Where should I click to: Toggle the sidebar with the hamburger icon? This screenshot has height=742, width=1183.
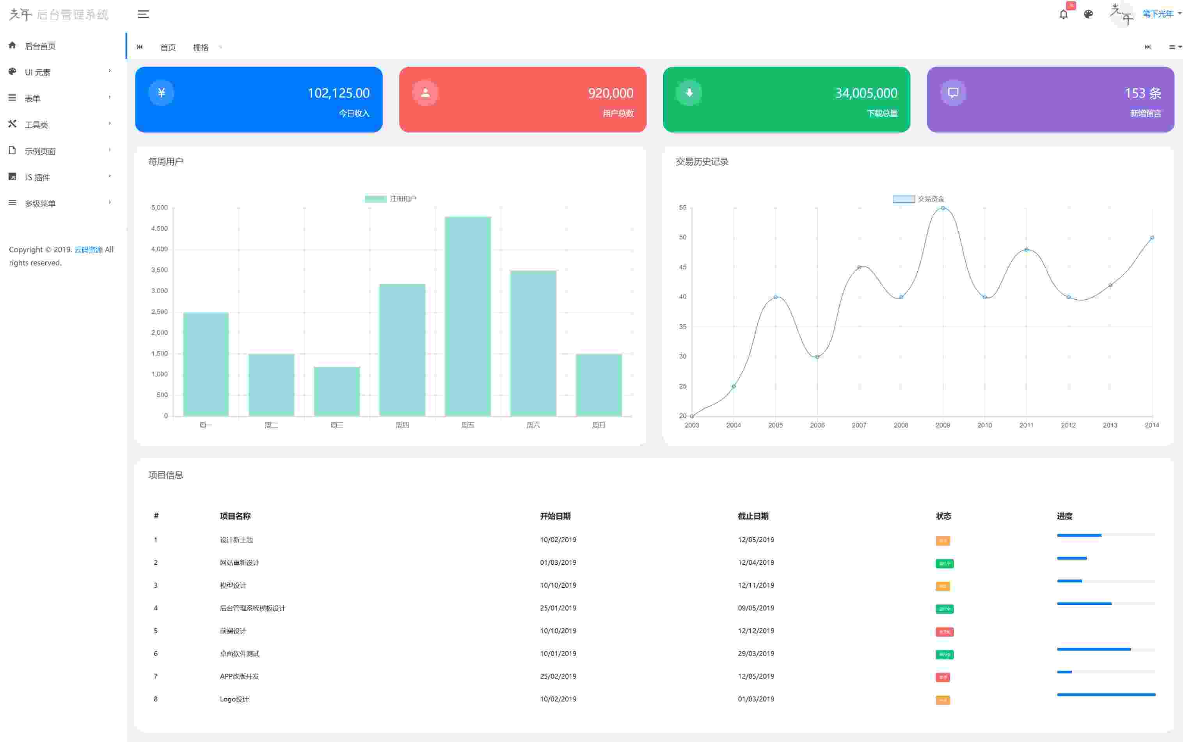pos(143,14)
